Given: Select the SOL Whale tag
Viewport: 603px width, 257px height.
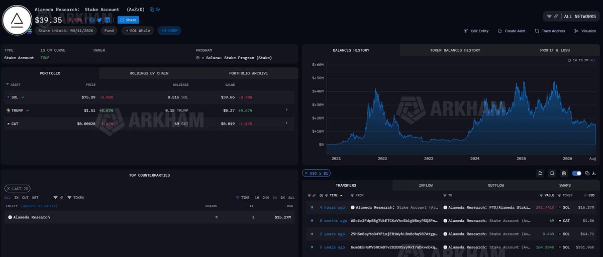Looking at the screenshot, I should pos(138,31).
